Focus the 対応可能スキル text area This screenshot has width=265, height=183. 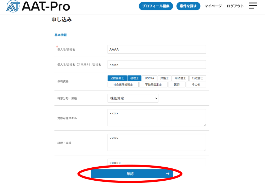tap(157, 118)
